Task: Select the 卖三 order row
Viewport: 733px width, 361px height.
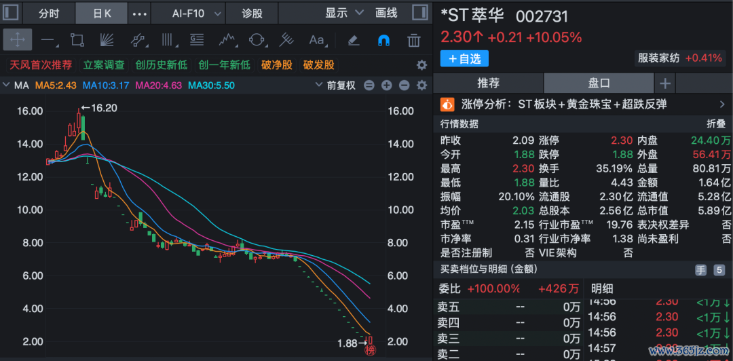Action: point(508,339)
